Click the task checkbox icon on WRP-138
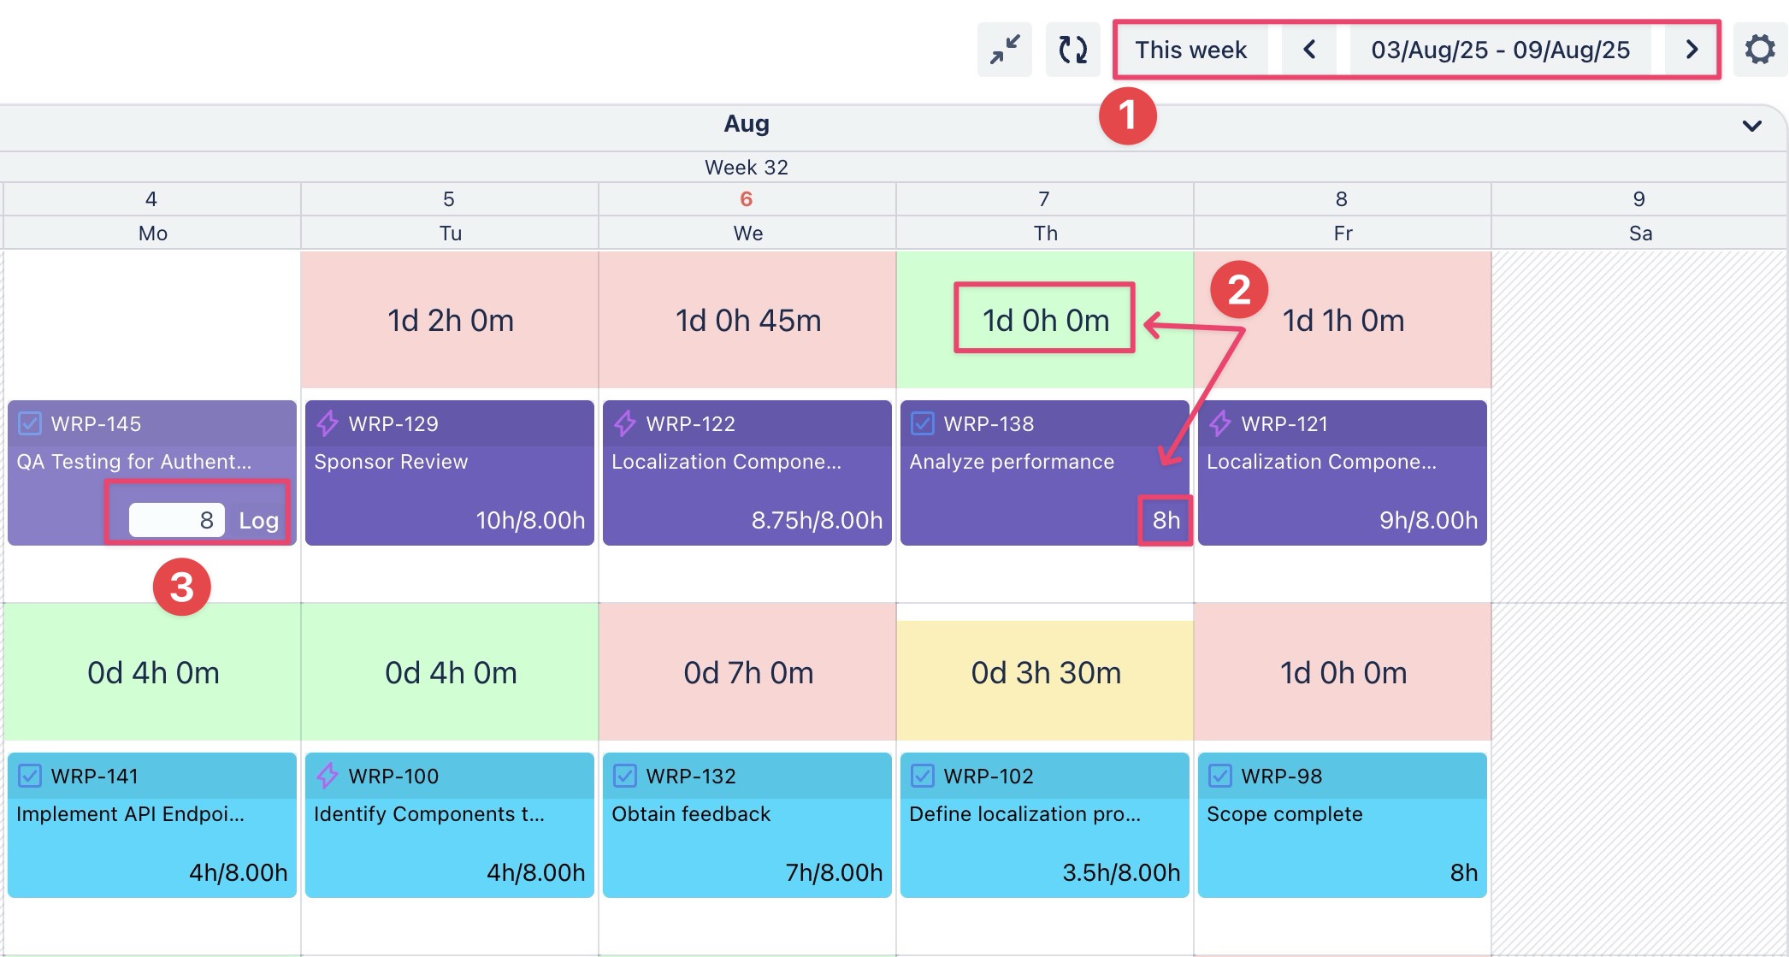Screen dimensions: 1789x957 pos(922,423)
